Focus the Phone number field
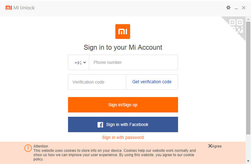Image resolution: width=251 pixels, height=164 pixels. click(133, 62)
